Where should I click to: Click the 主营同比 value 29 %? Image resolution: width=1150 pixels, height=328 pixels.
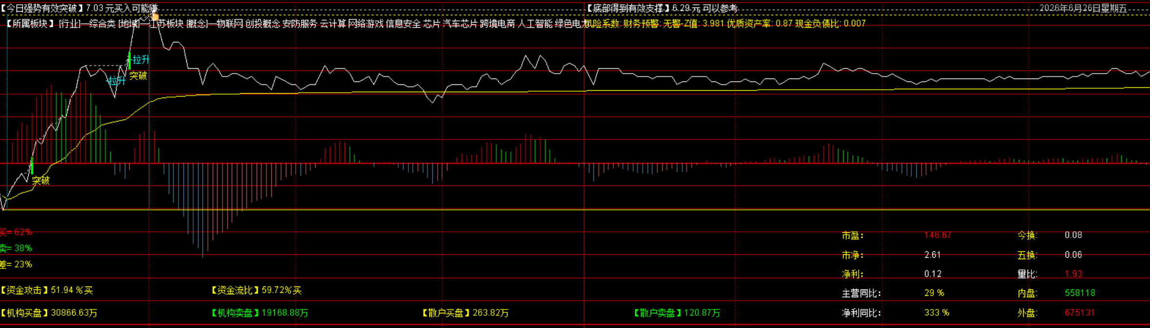coord(934,293)
